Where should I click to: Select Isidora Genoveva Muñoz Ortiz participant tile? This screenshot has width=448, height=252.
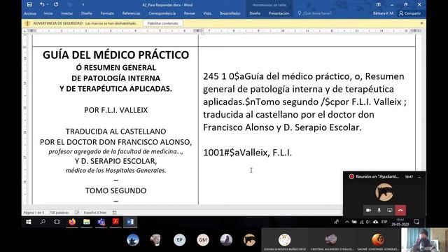pyautogui.click(x=285, y=240)
